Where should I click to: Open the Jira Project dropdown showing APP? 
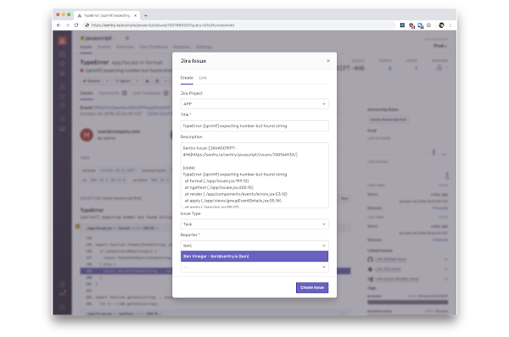pyautogui.click(x=255, y=104)
